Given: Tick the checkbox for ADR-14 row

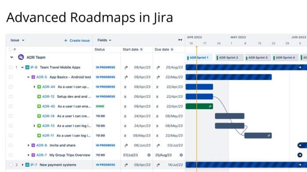Looking at the screenshot, I should pyautogui.click(x=11, y=116).
